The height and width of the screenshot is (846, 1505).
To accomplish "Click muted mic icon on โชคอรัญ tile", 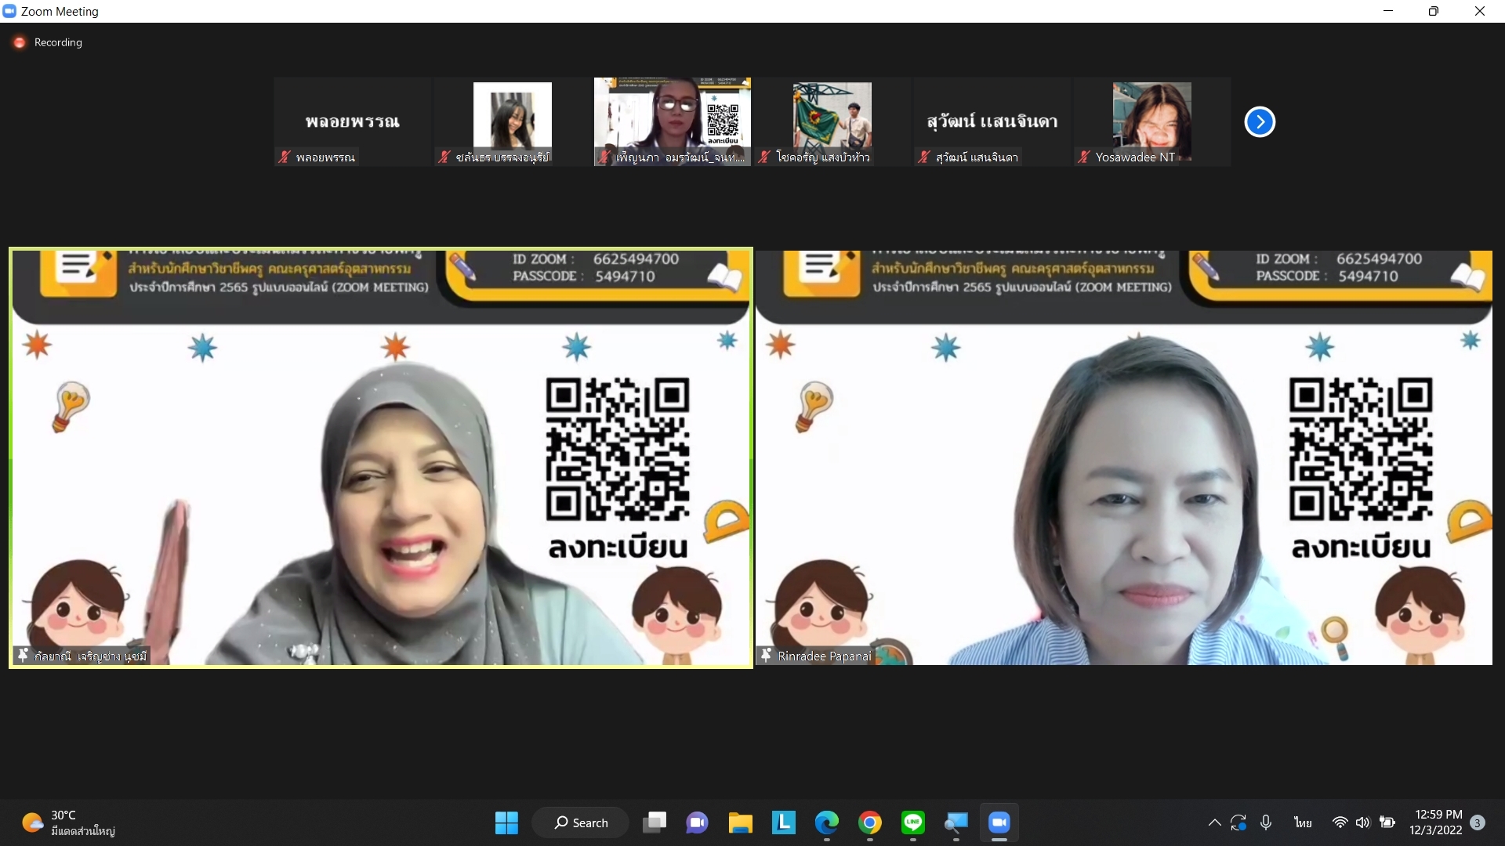I will pyautogui.click(x=764, y=157).
